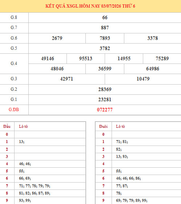Click G.3 number 10479
Viewport: 181px width, 204px height.
point(143,79)
